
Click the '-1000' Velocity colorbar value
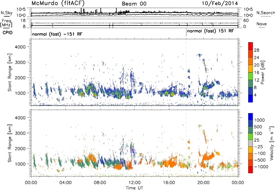261,167
